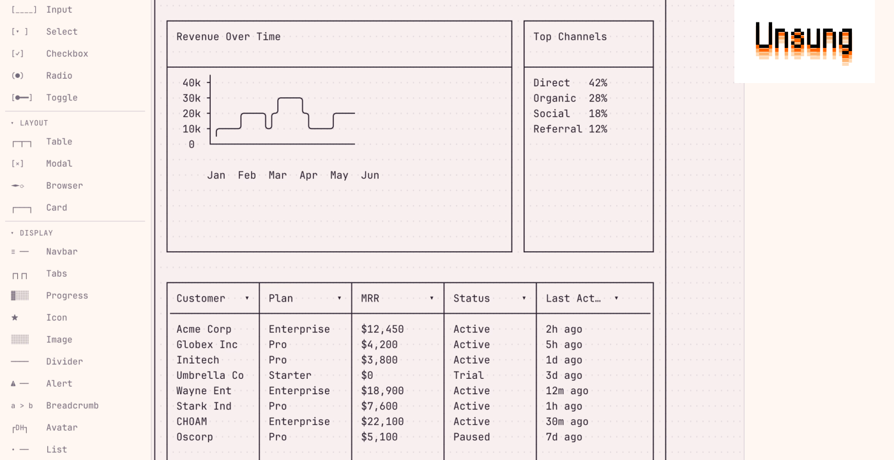Image resolution: width=894 pixels, height=460 pixels.
Task: Select the Navbar component icon
Action: click(x=20, y=252)
